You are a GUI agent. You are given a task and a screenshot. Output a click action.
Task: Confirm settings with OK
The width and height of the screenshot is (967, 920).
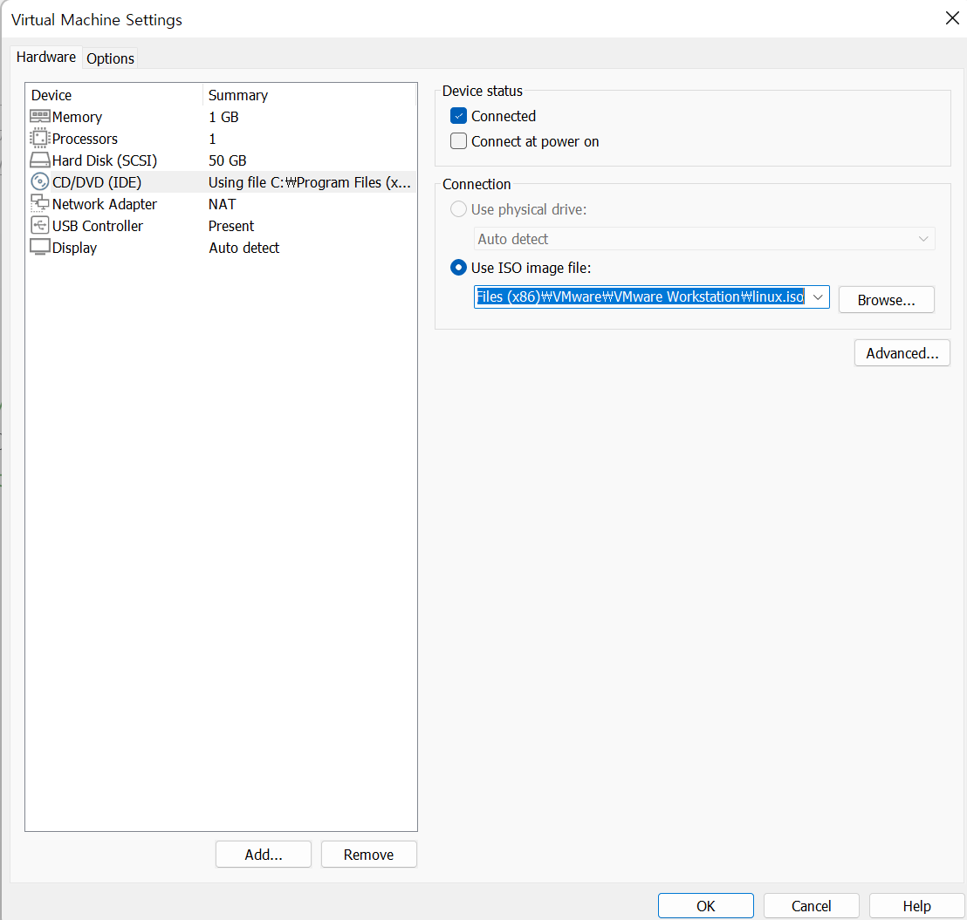(x=705, y=906)
